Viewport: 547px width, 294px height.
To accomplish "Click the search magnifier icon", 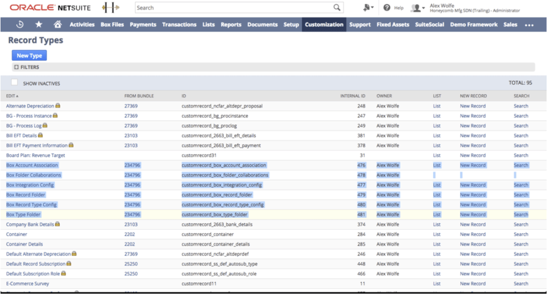I will coord(337,7).
